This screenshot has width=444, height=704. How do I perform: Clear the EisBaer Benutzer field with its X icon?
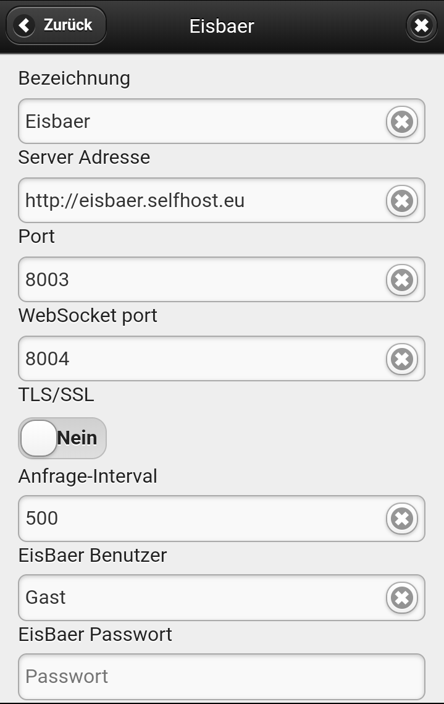click(x=402, y=597)
